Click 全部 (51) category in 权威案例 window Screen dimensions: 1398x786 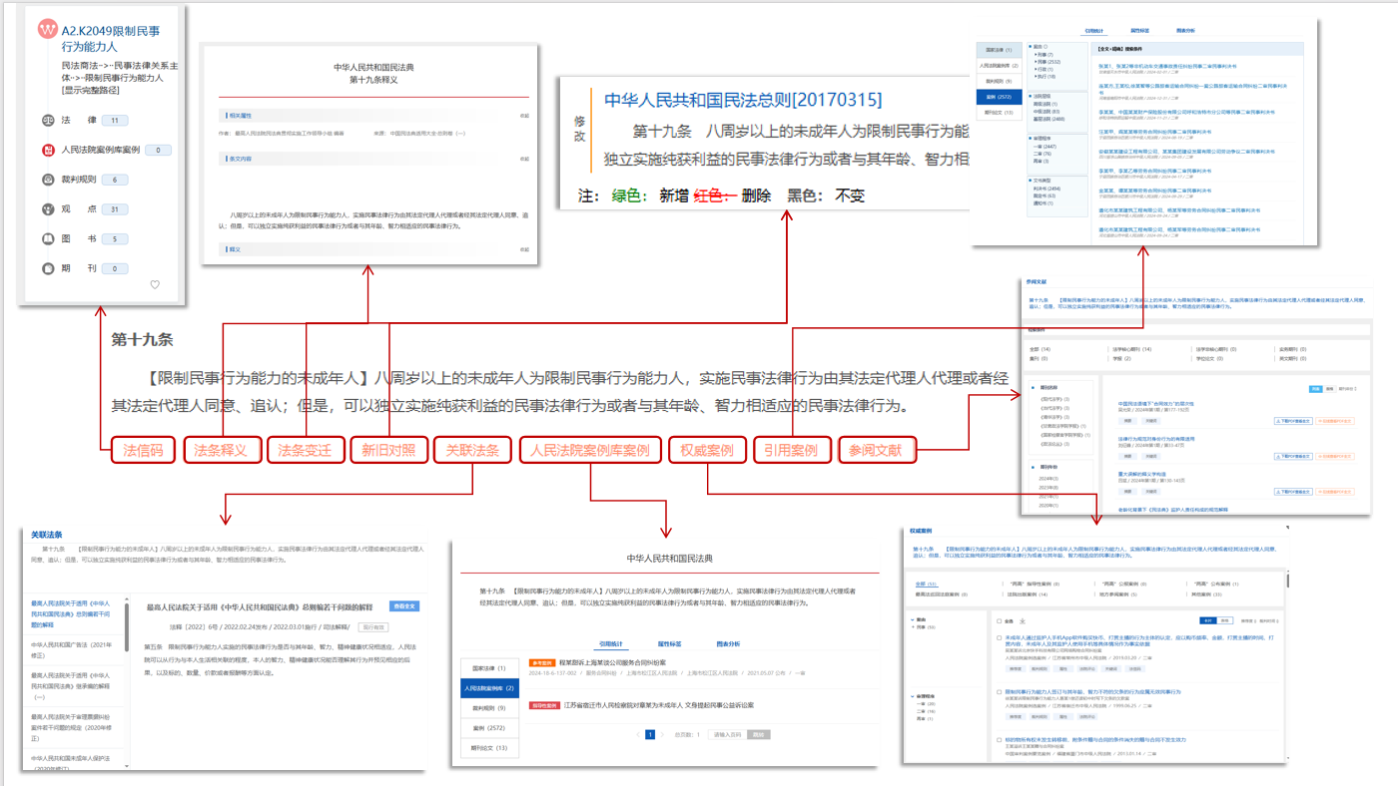[926, 584]
